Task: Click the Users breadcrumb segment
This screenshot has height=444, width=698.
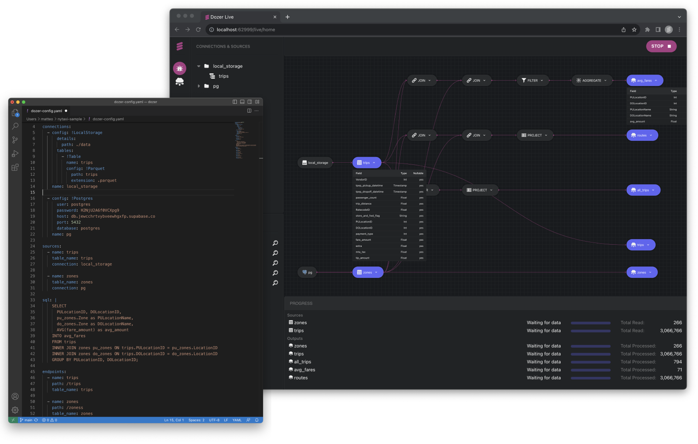Action: click(x=31, y=119)
